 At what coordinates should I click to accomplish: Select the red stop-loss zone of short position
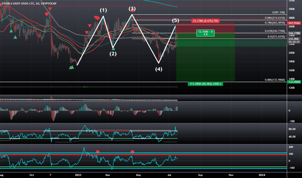[205, 28]
